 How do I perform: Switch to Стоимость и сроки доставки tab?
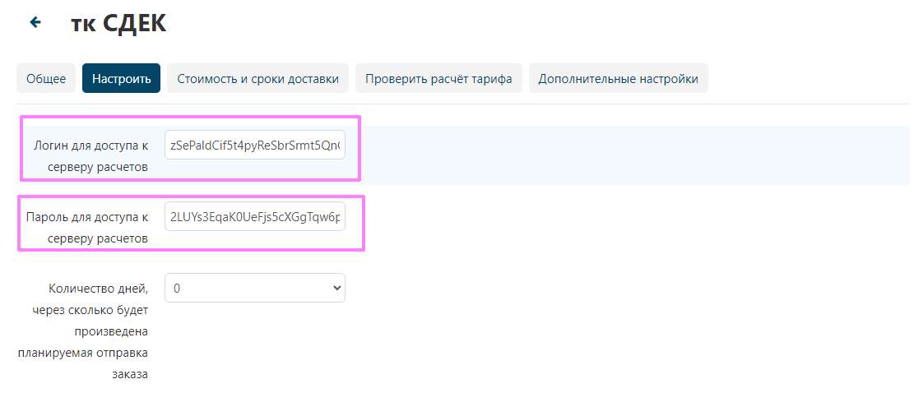click(257, 78)
